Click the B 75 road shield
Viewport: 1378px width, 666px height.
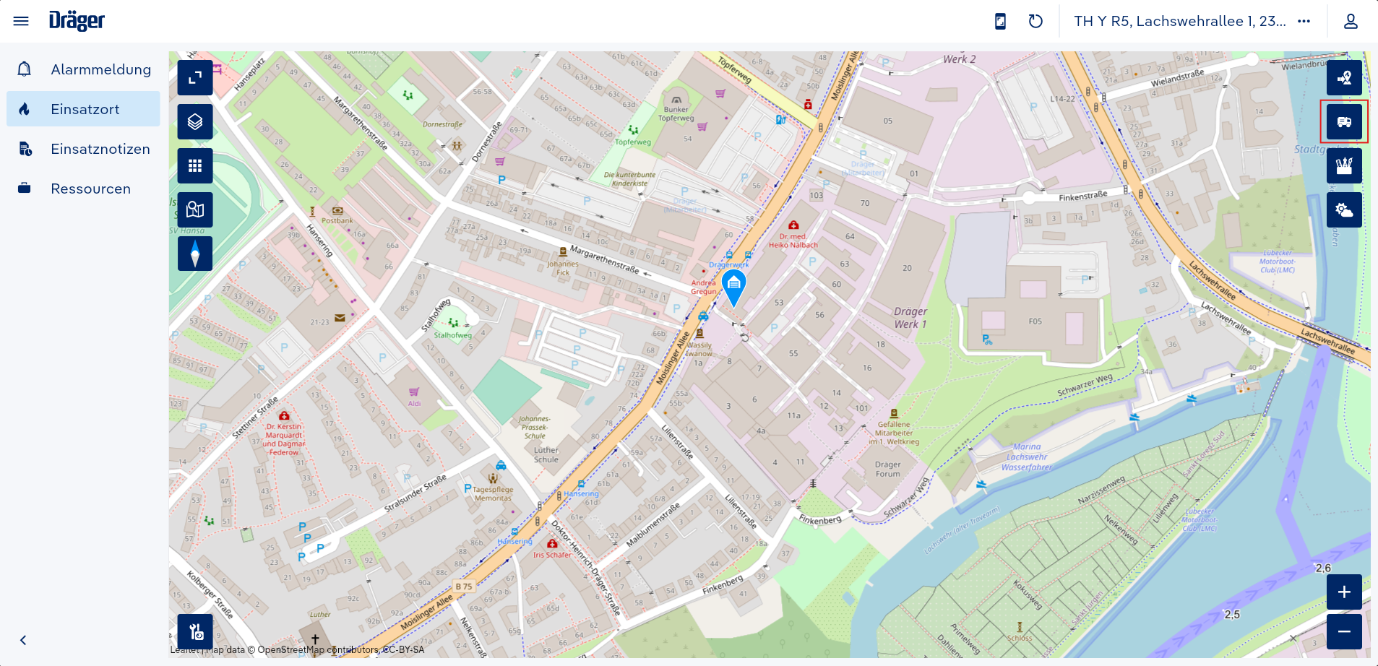pyautogui.click(x=464, y=587)
